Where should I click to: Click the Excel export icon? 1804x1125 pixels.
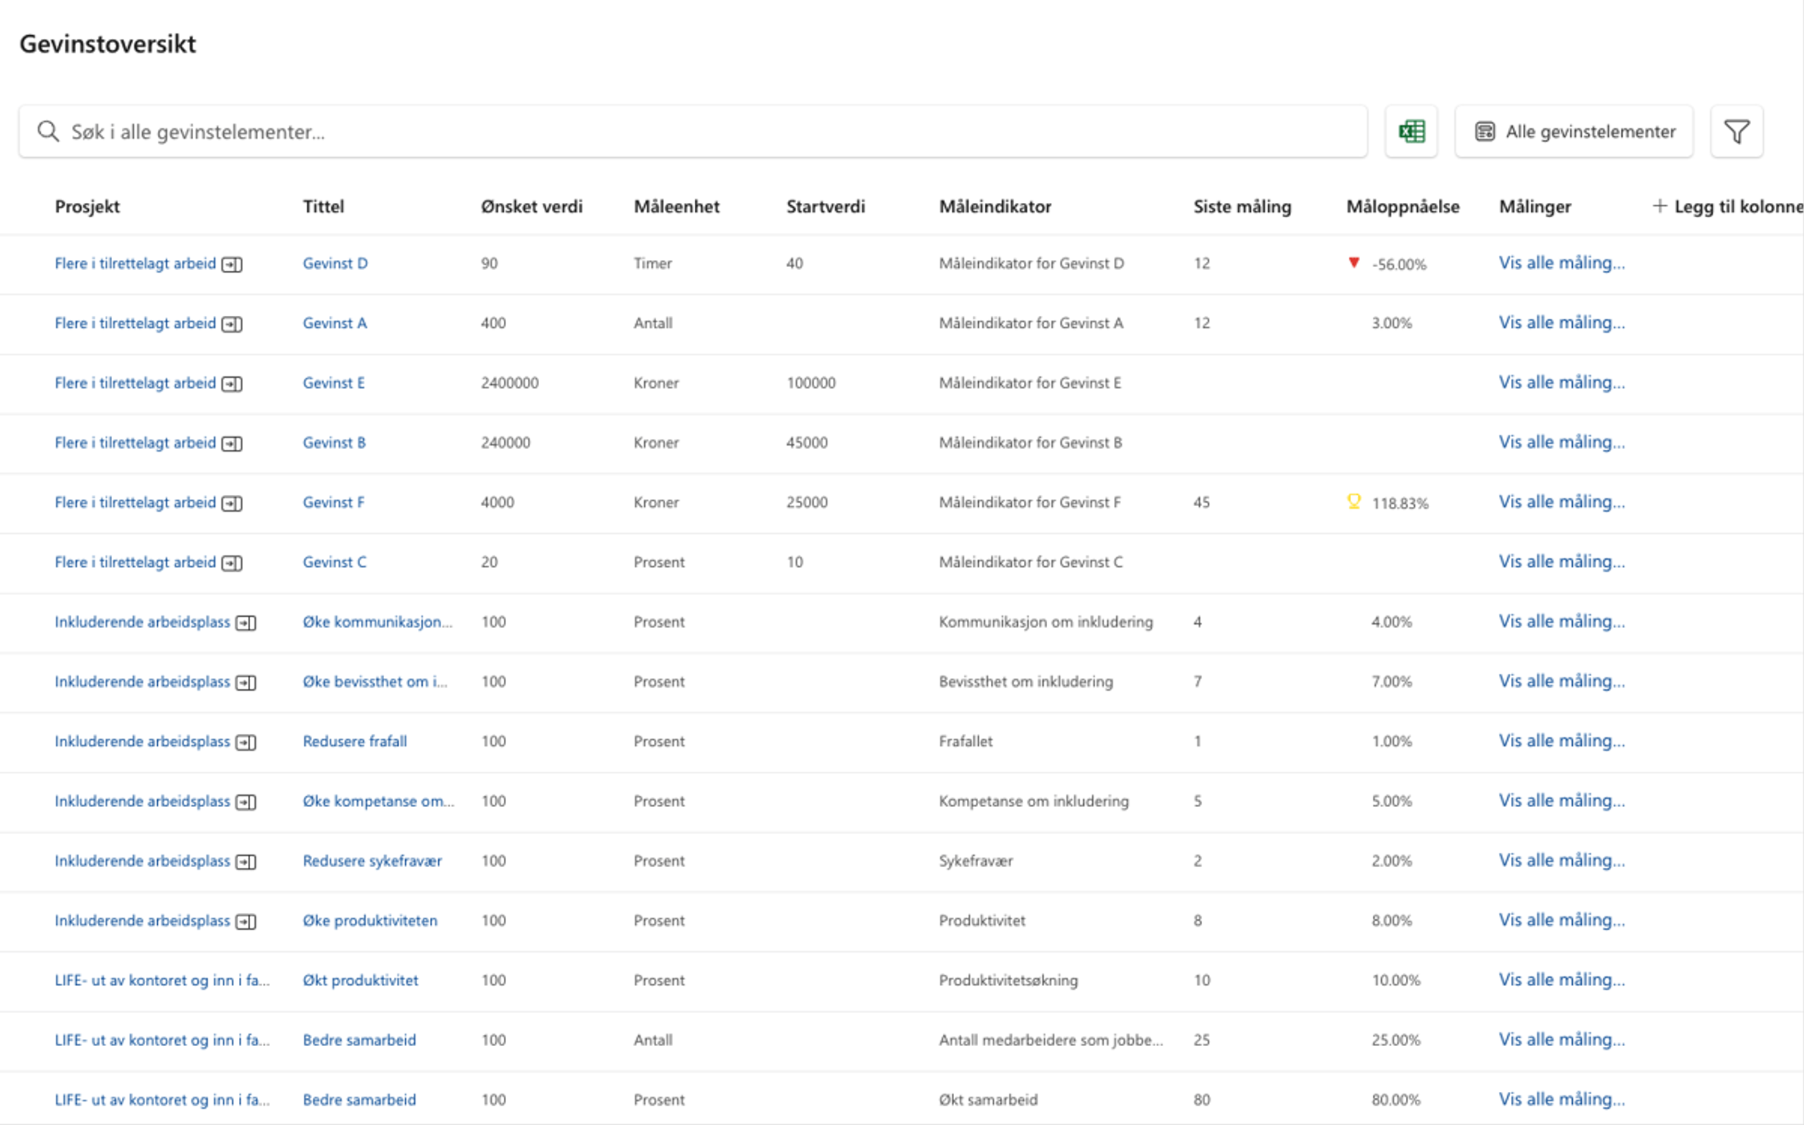[x=1411, y=132]
